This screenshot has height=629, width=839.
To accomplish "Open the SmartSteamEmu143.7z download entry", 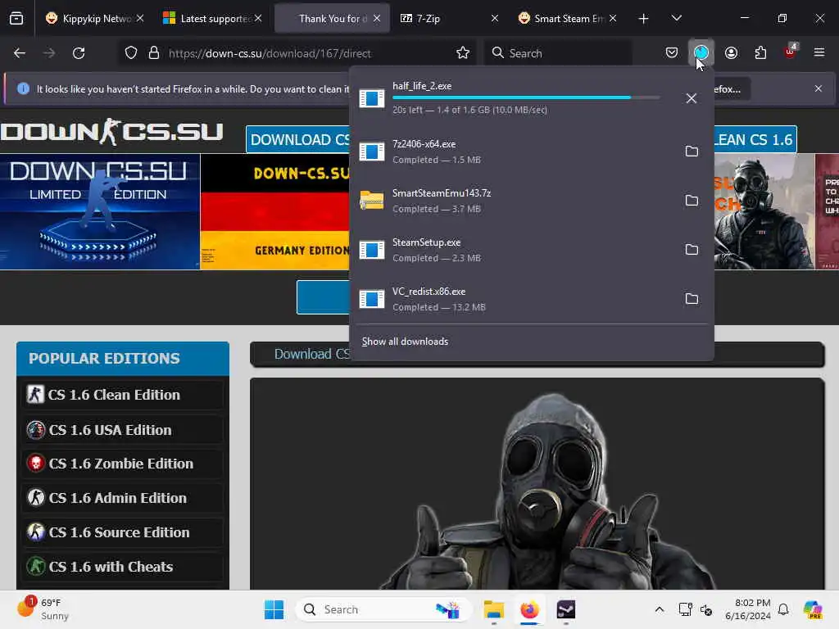I will point(514,201).
